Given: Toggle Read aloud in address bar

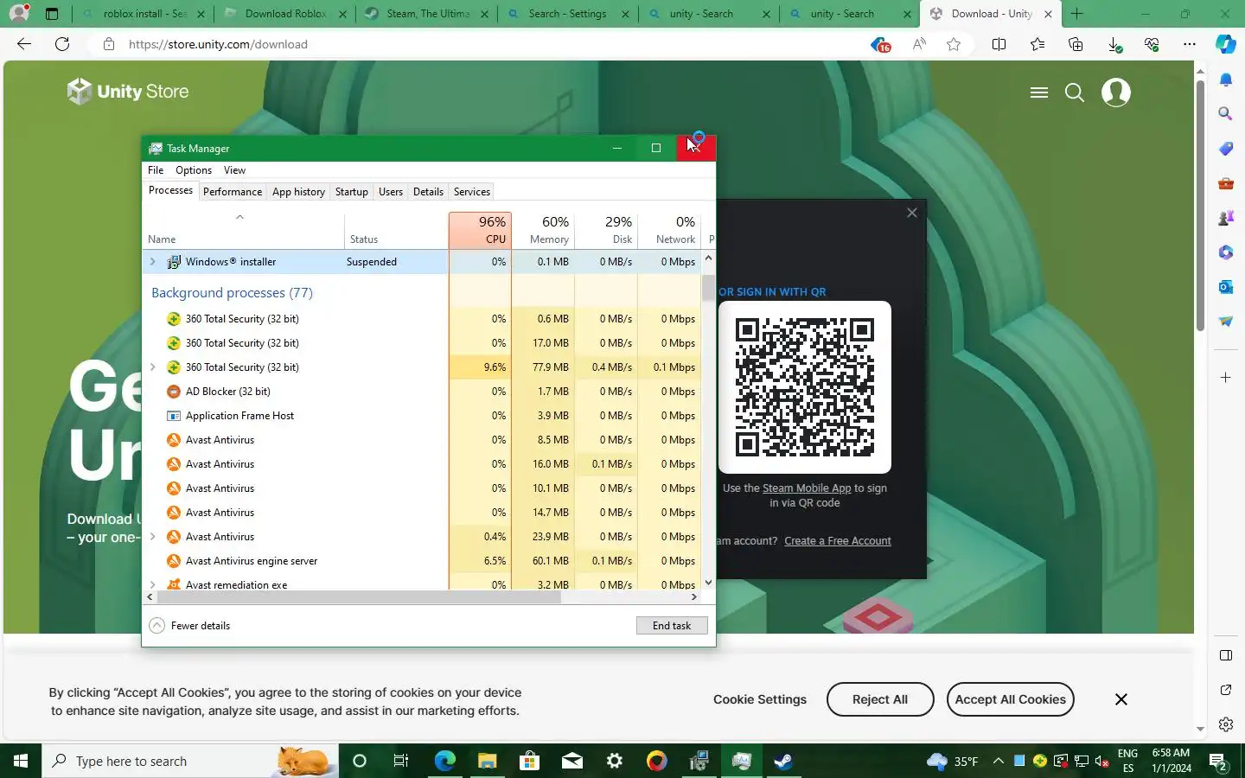Looking at the screenshot, I should click(x=919, y=45).
